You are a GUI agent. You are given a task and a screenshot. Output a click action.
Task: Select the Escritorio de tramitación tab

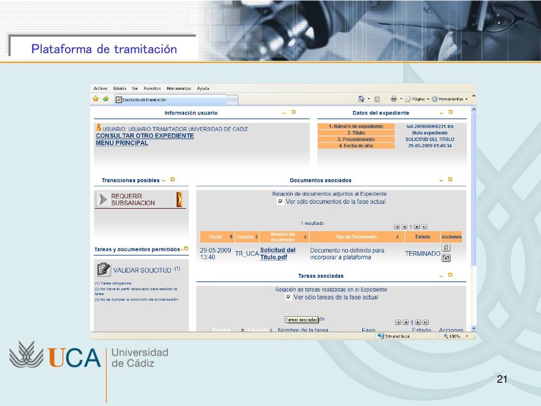point(171,100)
